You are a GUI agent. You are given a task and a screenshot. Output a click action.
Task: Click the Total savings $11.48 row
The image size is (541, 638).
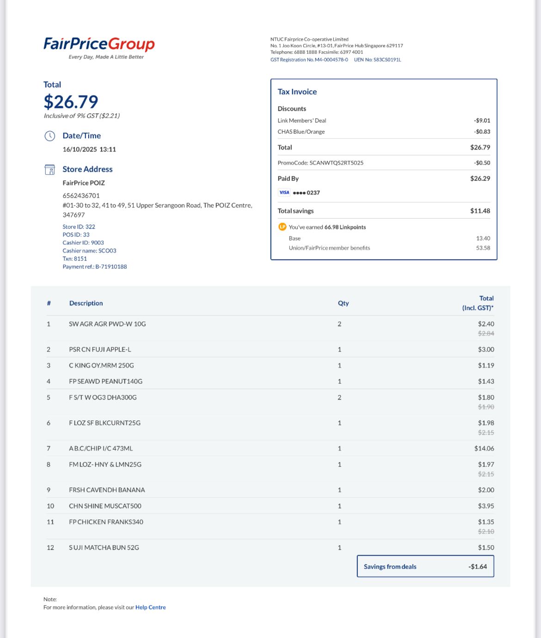click(384, 211)
